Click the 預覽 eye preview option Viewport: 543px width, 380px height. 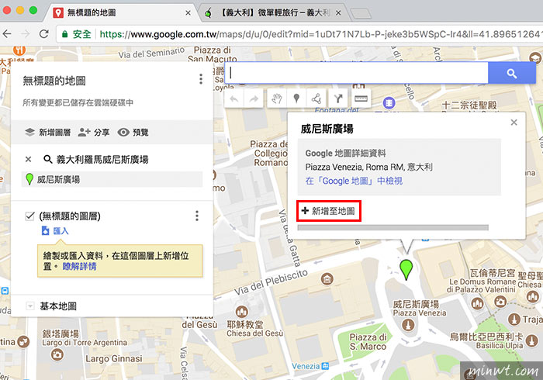(133, 132)
